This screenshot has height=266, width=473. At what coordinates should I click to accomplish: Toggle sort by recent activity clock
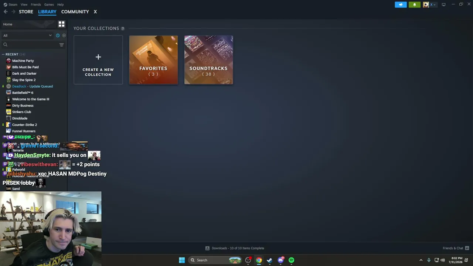point(58,35)
